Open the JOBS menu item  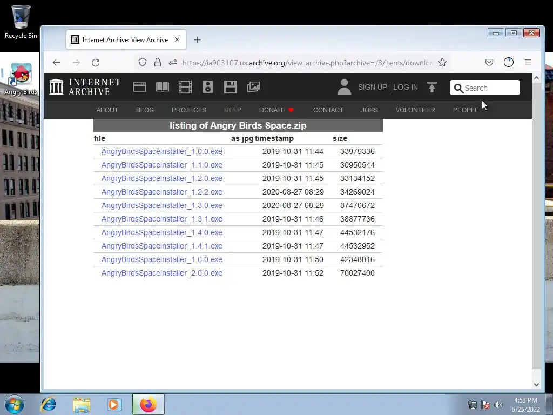369,110
